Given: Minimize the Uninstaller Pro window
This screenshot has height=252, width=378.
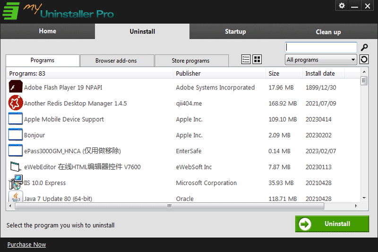Looking at the screenshot, I should (354, 6).
